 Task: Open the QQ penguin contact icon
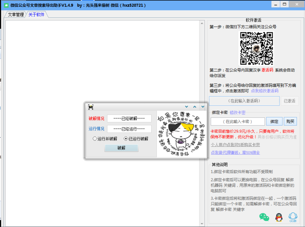279,217
